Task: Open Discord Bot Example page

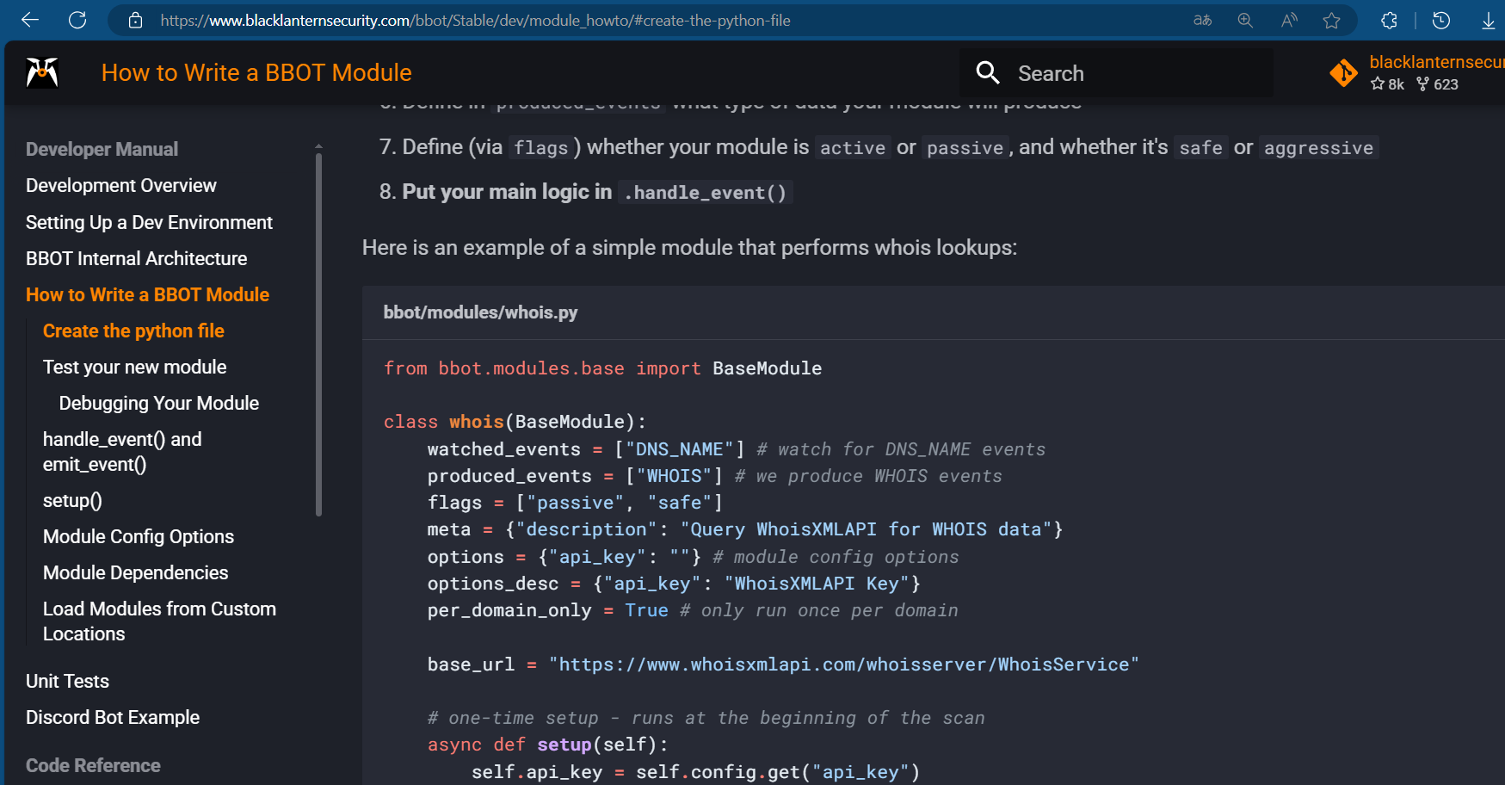Action: (x=112, y=718)
